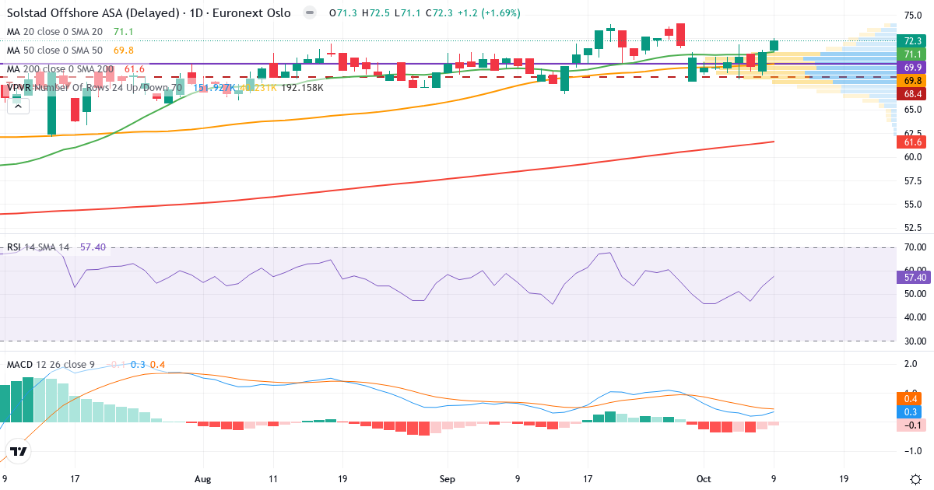Click the orange 69.8 price axis label

(913, 81)
